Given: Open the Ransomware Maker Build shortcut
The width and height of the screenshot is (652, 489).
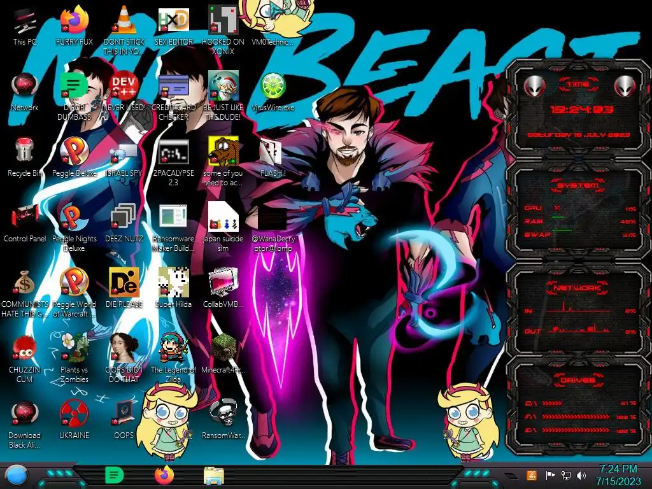Looking at the screenshot, I should tap(173, 227).
